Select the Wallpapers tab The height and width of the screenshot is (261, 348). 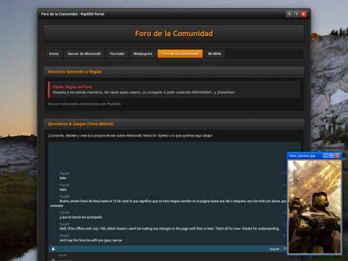coord(142,53)
